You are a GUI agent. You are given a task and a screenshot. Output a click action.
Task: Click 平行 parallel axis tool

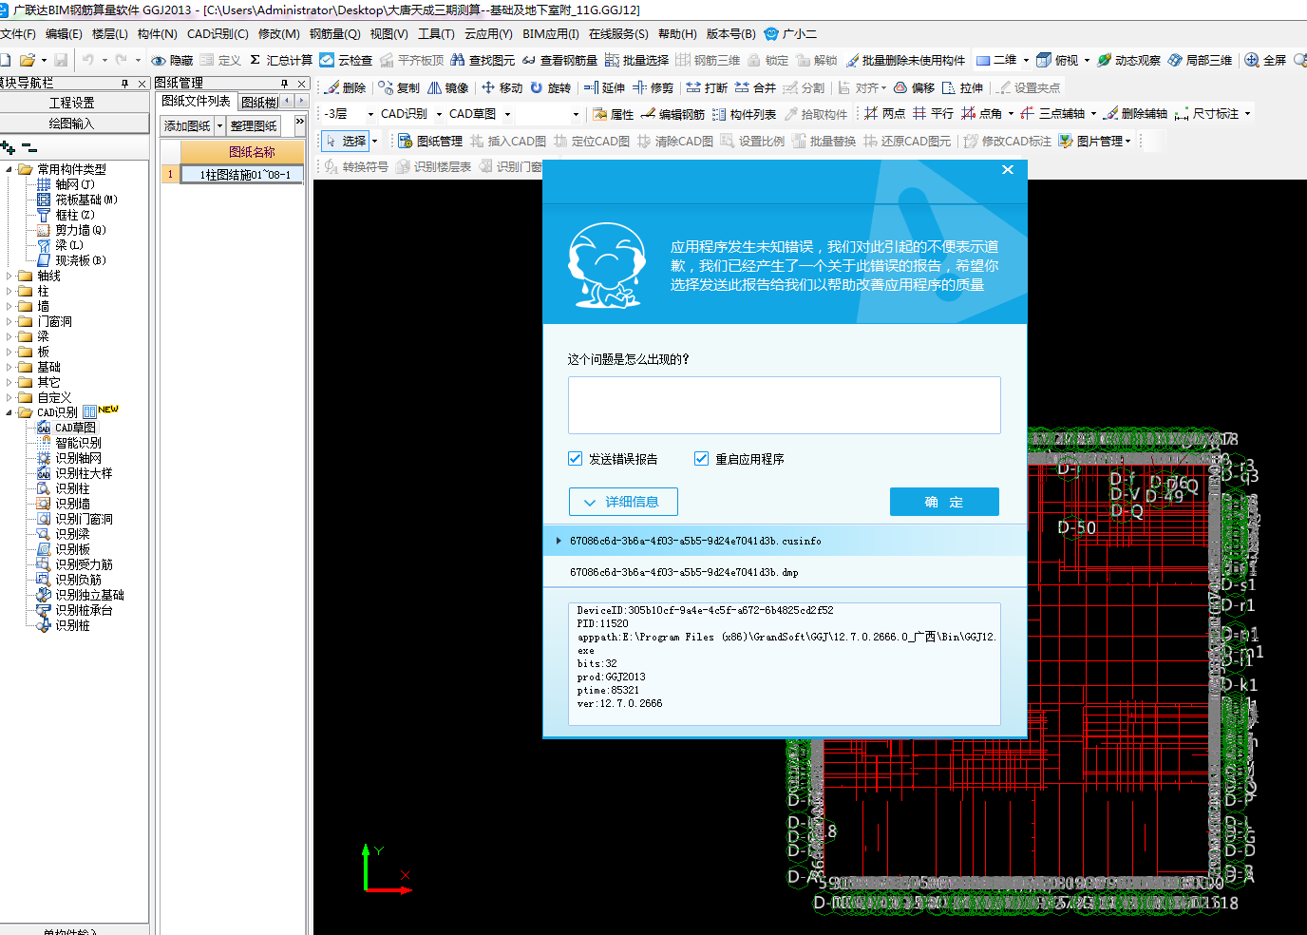(x=933, y=113)
